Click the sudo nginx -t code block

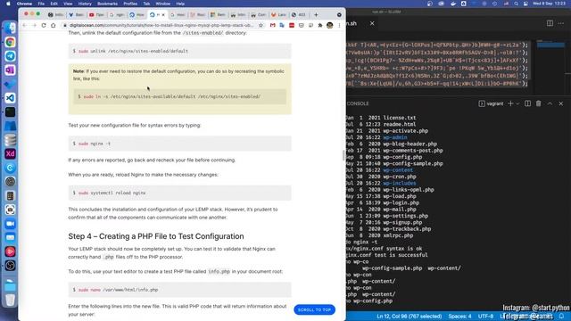(180, 144)
